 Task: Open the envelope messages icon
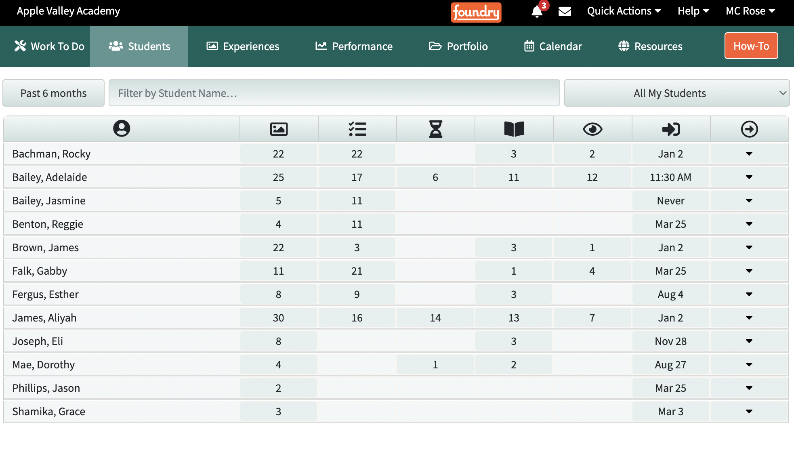click(x=565, y=11)
